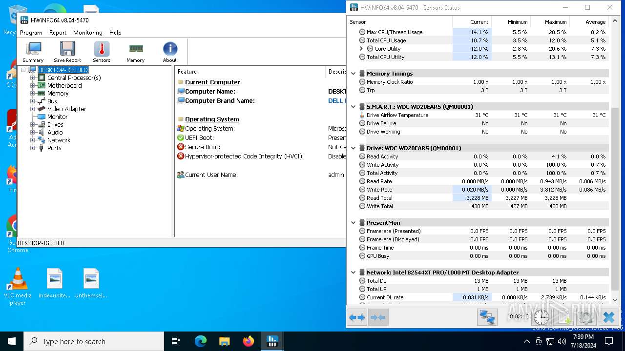The image size is (625, 351).
Task: Select the indexunite desktop file icon
Action: click(54, 283)
